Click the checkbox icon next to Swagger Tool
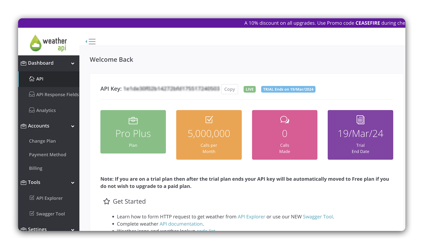This screenshot has width=424, height=249. (x=32, y=214)
